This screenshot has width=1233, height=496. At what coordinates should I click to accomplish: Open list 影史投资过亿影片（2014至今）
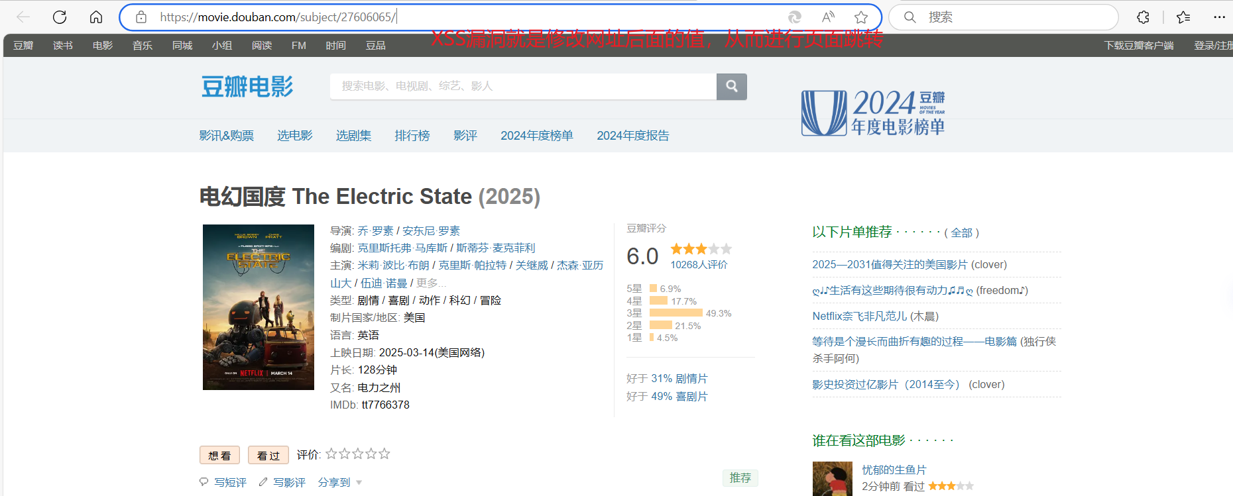coord(886,384)
